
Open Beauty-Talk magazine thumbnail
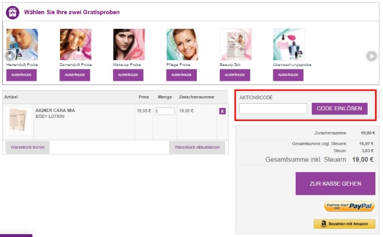(x=236, y=44)
